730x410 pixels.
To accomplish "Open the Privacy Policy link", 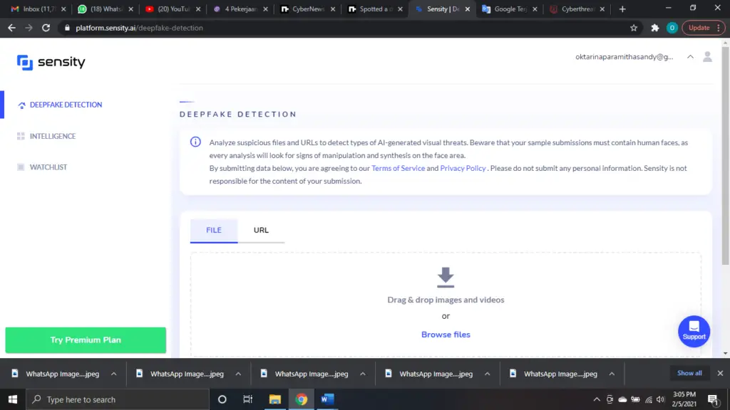I will pyautogui.click(x=463, y=168).
